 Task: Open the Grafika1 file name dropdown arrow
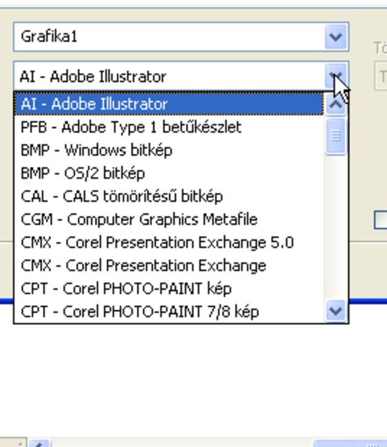[x=336, y=37]
